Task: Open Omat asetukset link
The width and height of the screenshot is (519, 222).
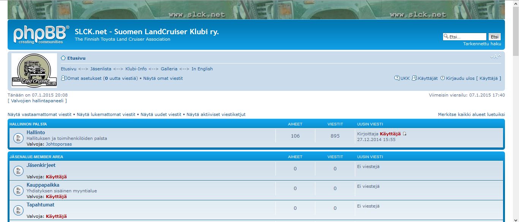Action: point(84,78)
